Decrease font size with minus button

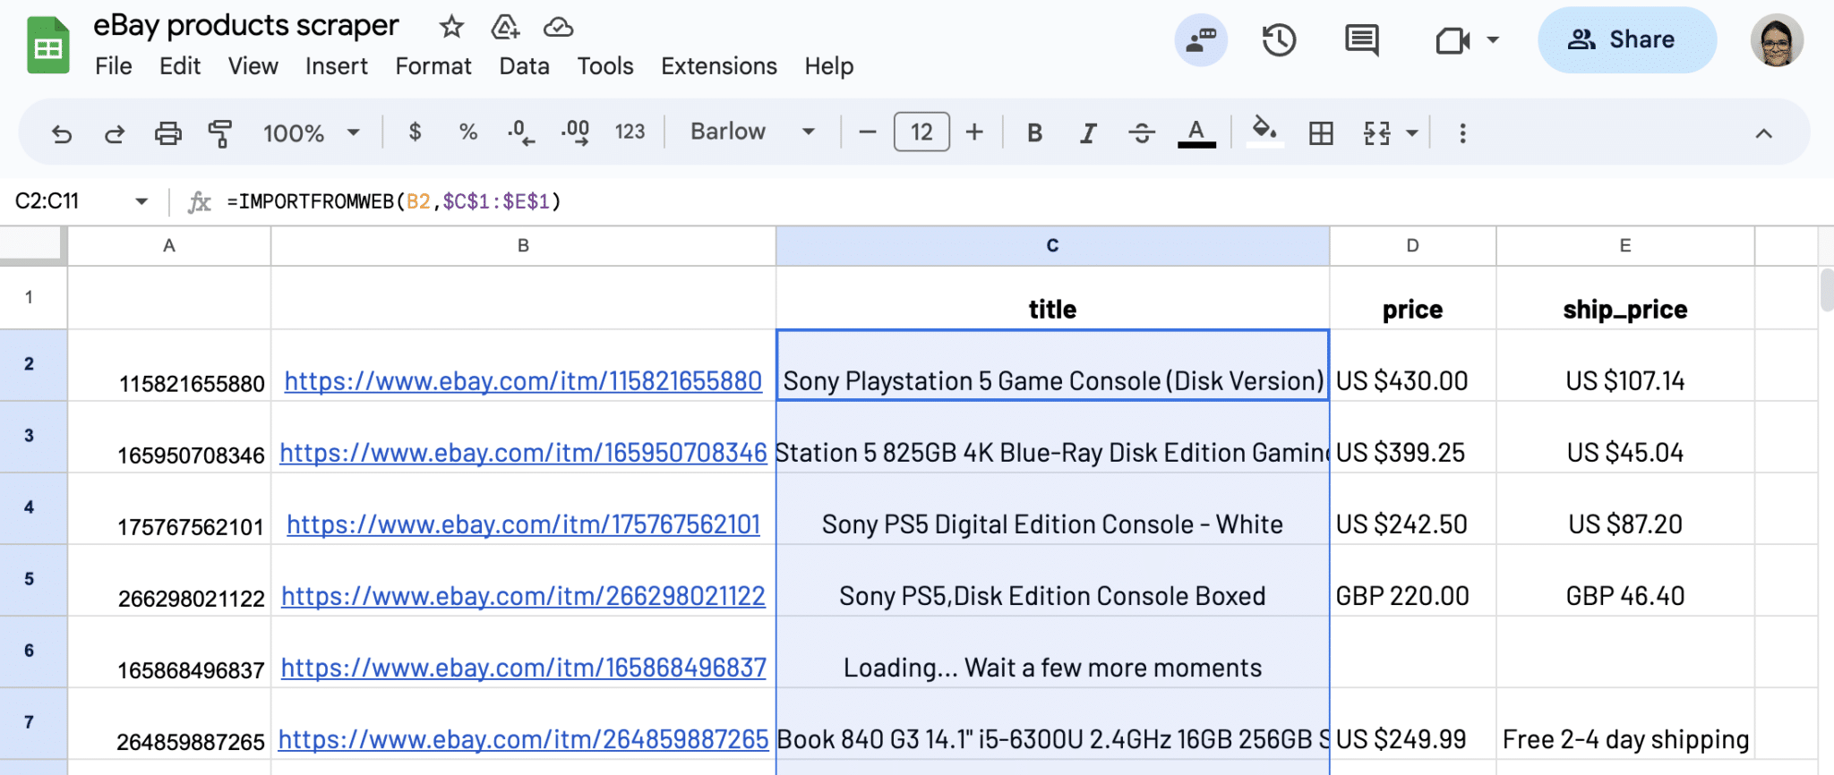click(867, 132)
